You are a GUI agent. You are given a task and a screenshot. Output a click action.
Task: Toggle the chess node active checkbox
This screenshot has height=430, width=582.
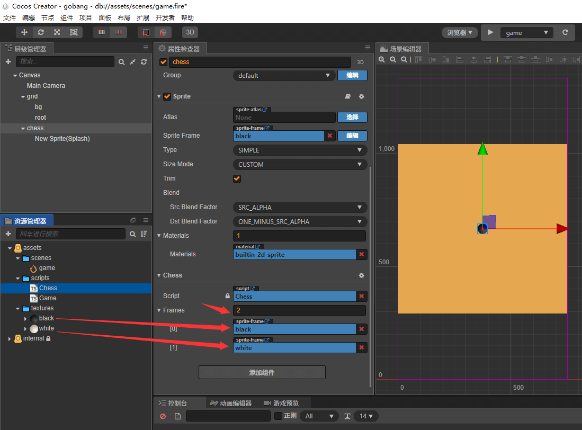point(163,62)
